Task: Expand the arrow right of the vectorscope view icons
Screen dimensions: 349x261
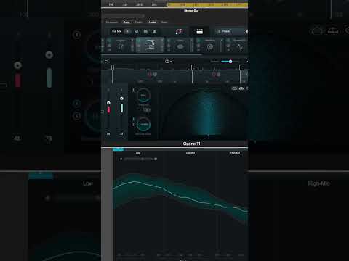Action: click(x=246, y=88)
